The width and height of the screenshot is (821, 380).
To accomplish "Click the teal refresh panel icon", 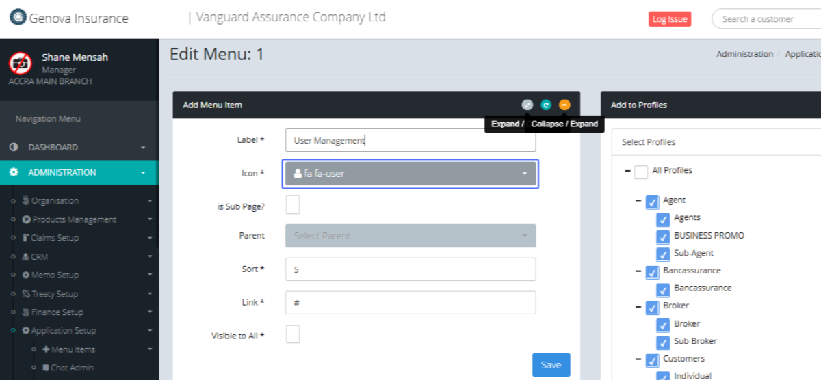I will click(545, 105).
